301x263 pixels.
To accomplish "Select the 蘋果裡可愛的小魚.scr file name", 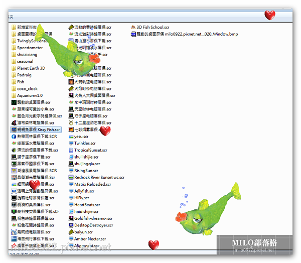I will coord(36,109).
